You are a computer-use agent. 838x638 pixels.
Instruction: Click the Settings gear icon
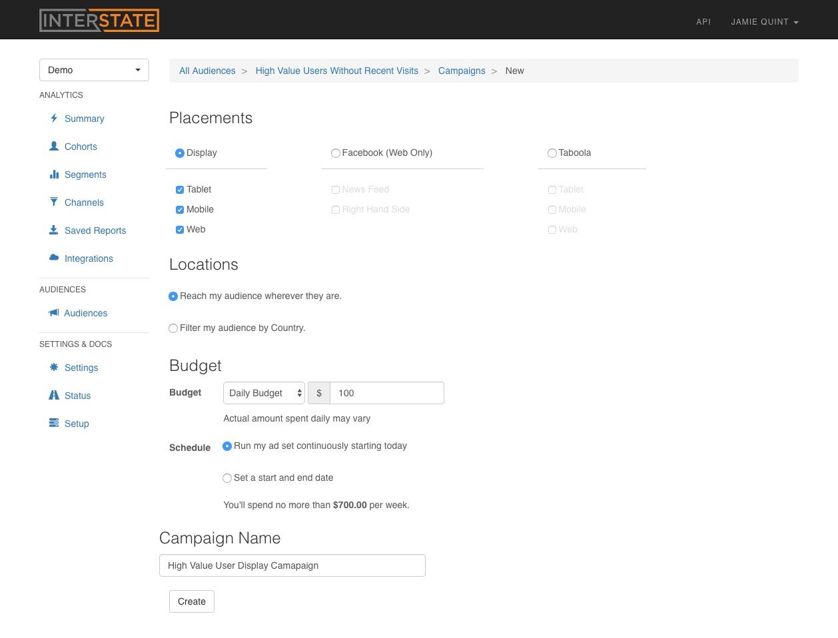click(54, 367)
